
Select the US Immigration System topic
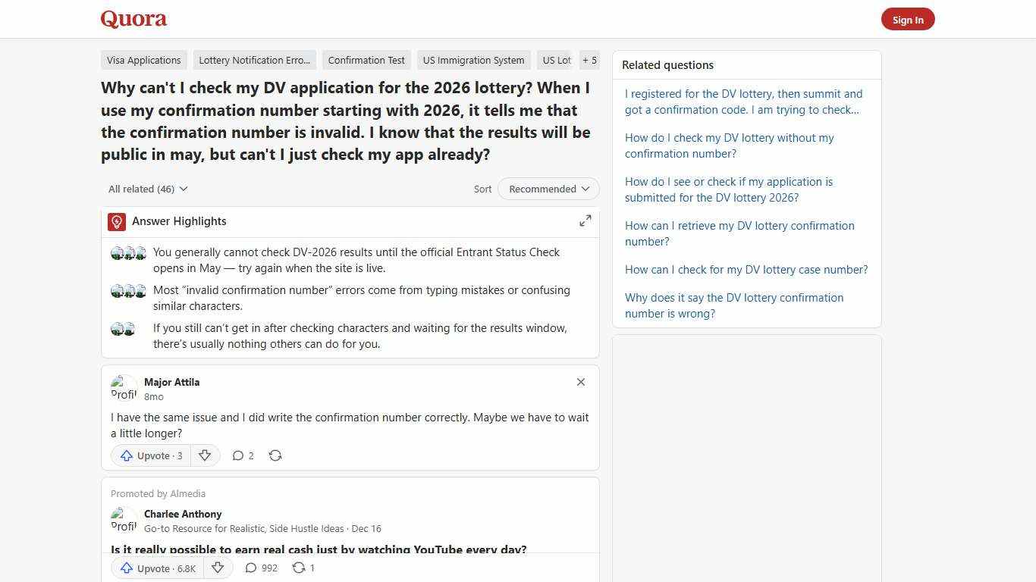[473, 60]
